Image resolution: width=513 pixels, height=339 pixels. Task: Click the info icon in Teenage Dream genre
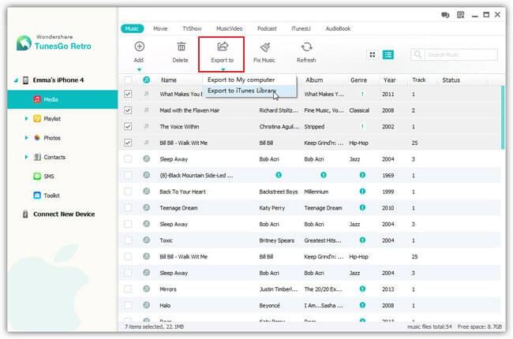(x=362, y=207)
